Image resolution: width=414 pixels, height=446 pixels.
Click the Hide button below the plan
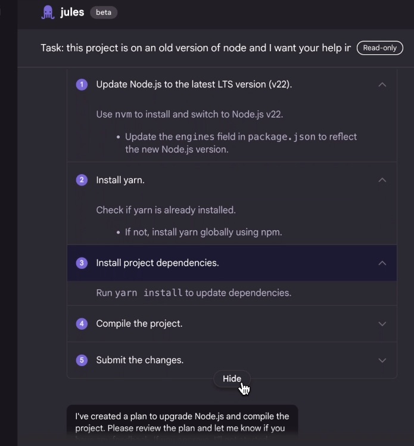point(232,379)
